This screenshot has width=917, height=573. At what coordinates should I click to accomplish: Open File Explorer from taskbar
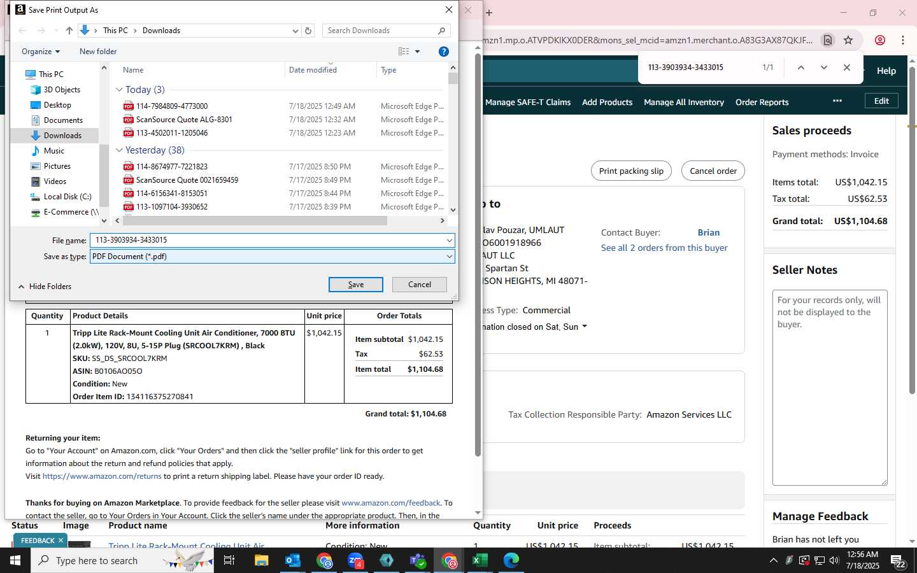pyautogui.click(x=262, y=560)
